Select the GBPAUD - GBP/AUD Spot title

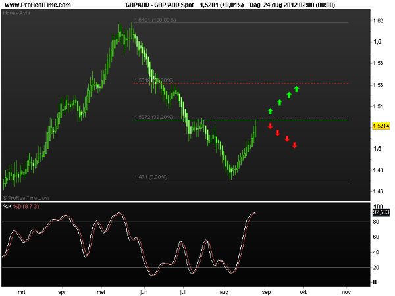tap(159, 5)
